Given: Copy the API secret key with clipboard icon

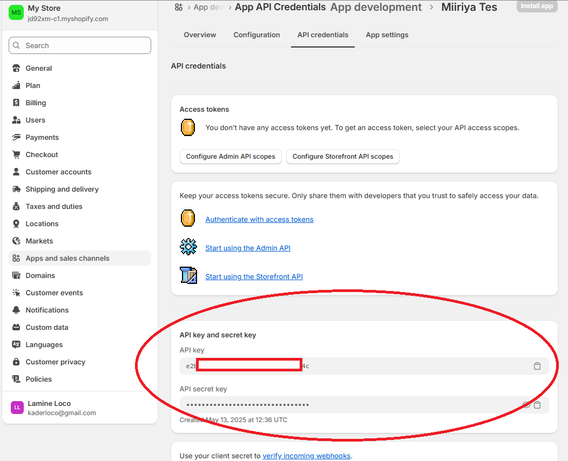Looking at the screenshot, I should [537, 405].
